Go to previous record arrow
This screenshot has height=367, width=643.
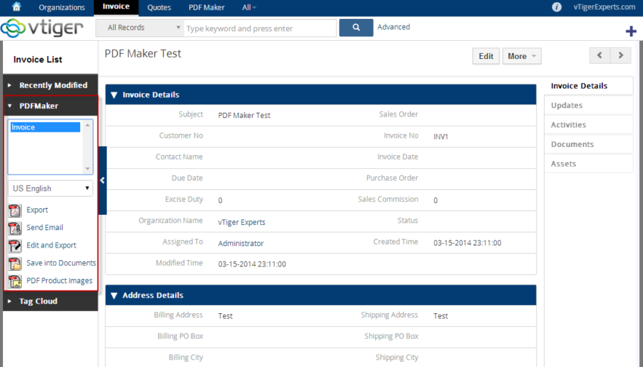pos(600,55)
